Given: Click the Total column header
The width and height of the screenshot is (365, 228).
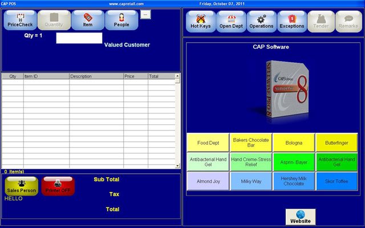Looking at the screenshot, I should [161, 76].
